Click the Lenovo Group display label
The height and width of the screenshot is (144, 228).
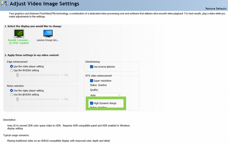click(x=48, y=40)
